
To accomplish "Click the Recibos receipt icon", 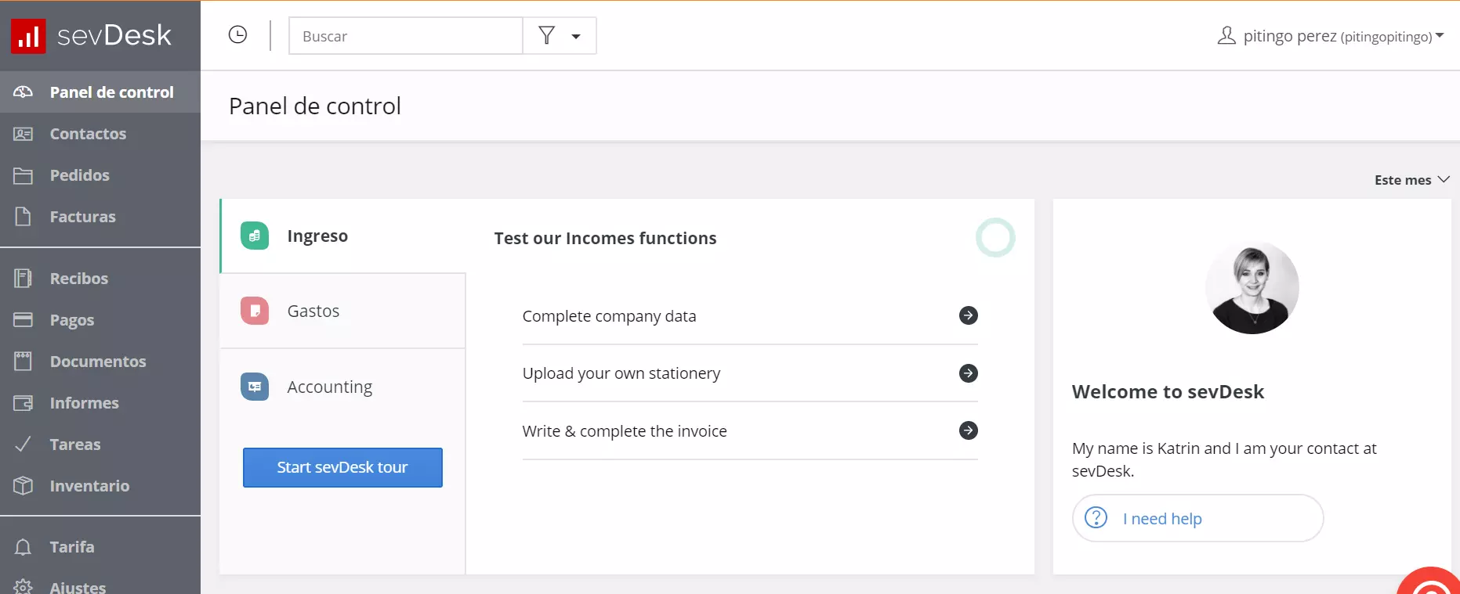I will pyautogui.click(x=24, y=279).
